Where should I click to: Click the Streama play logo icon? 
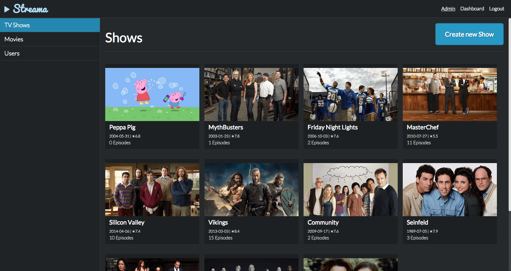(x=7, y=9)
